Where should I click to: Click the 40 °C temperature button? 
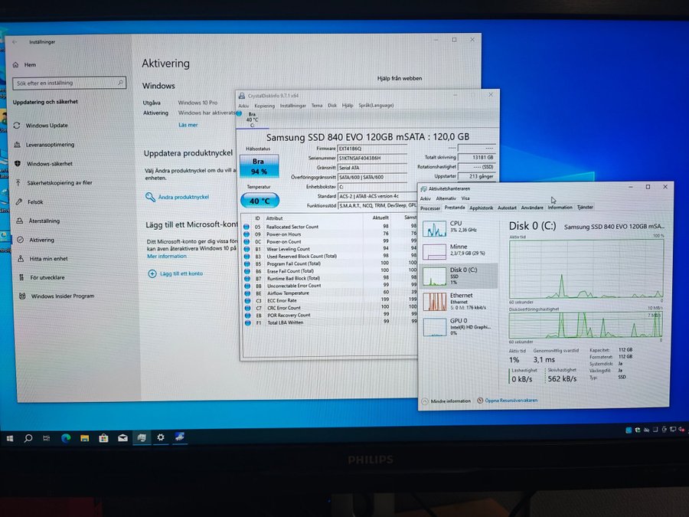[x=260, y=201]
